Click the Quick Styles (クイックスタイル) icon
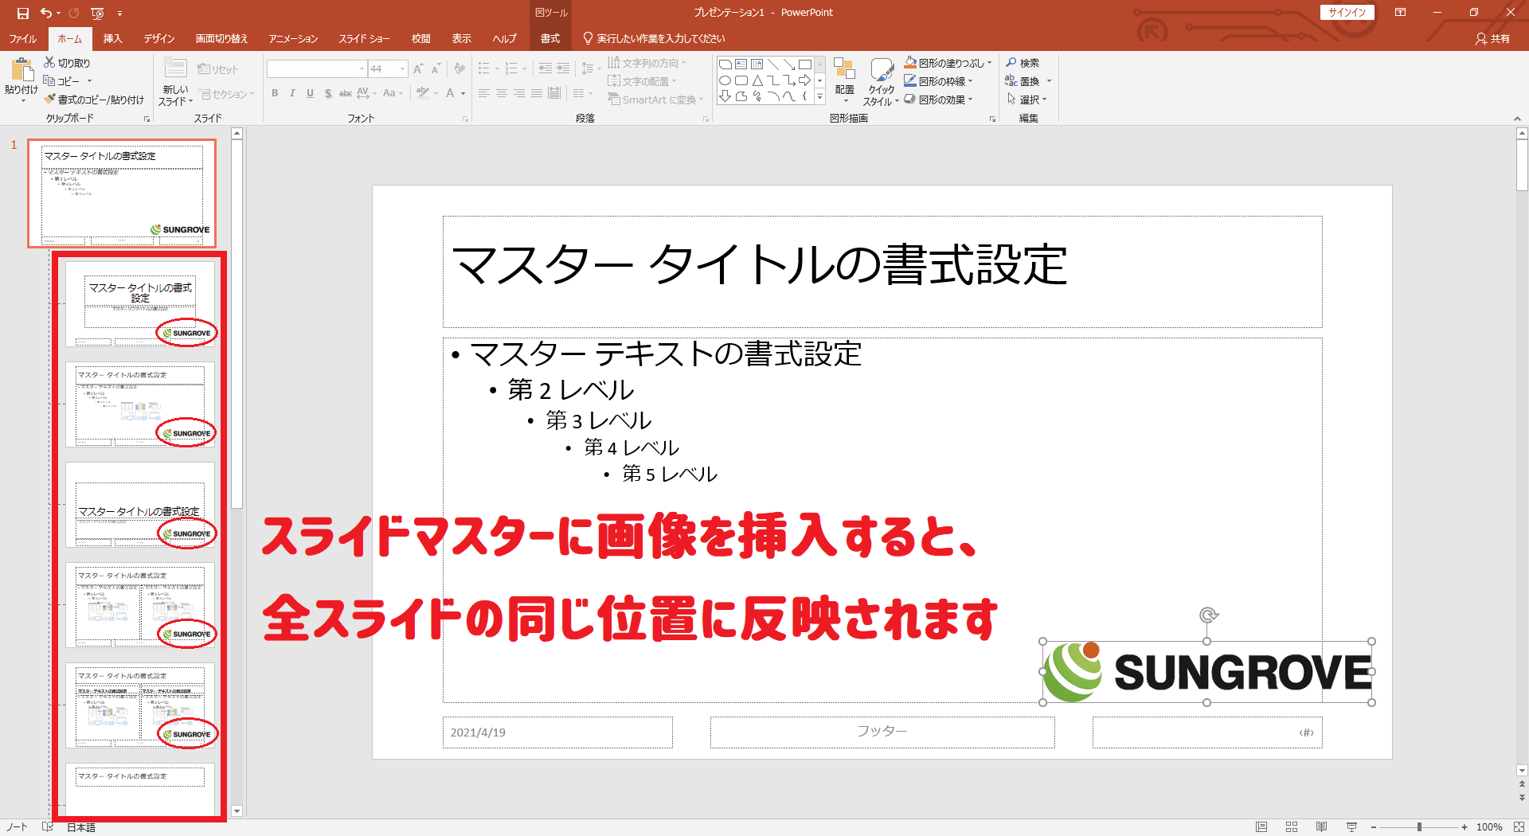The image size is (1529, 836). click(x=881, y=76)
